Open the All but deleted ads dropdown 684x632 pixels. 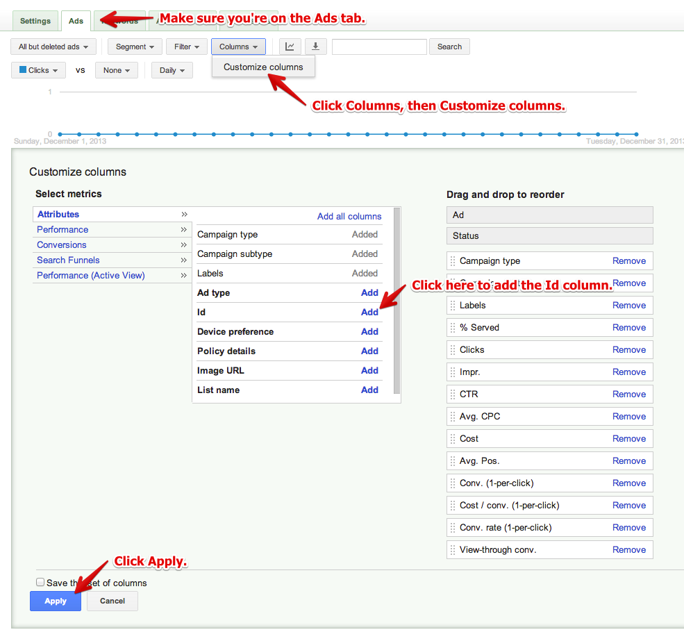53,47
